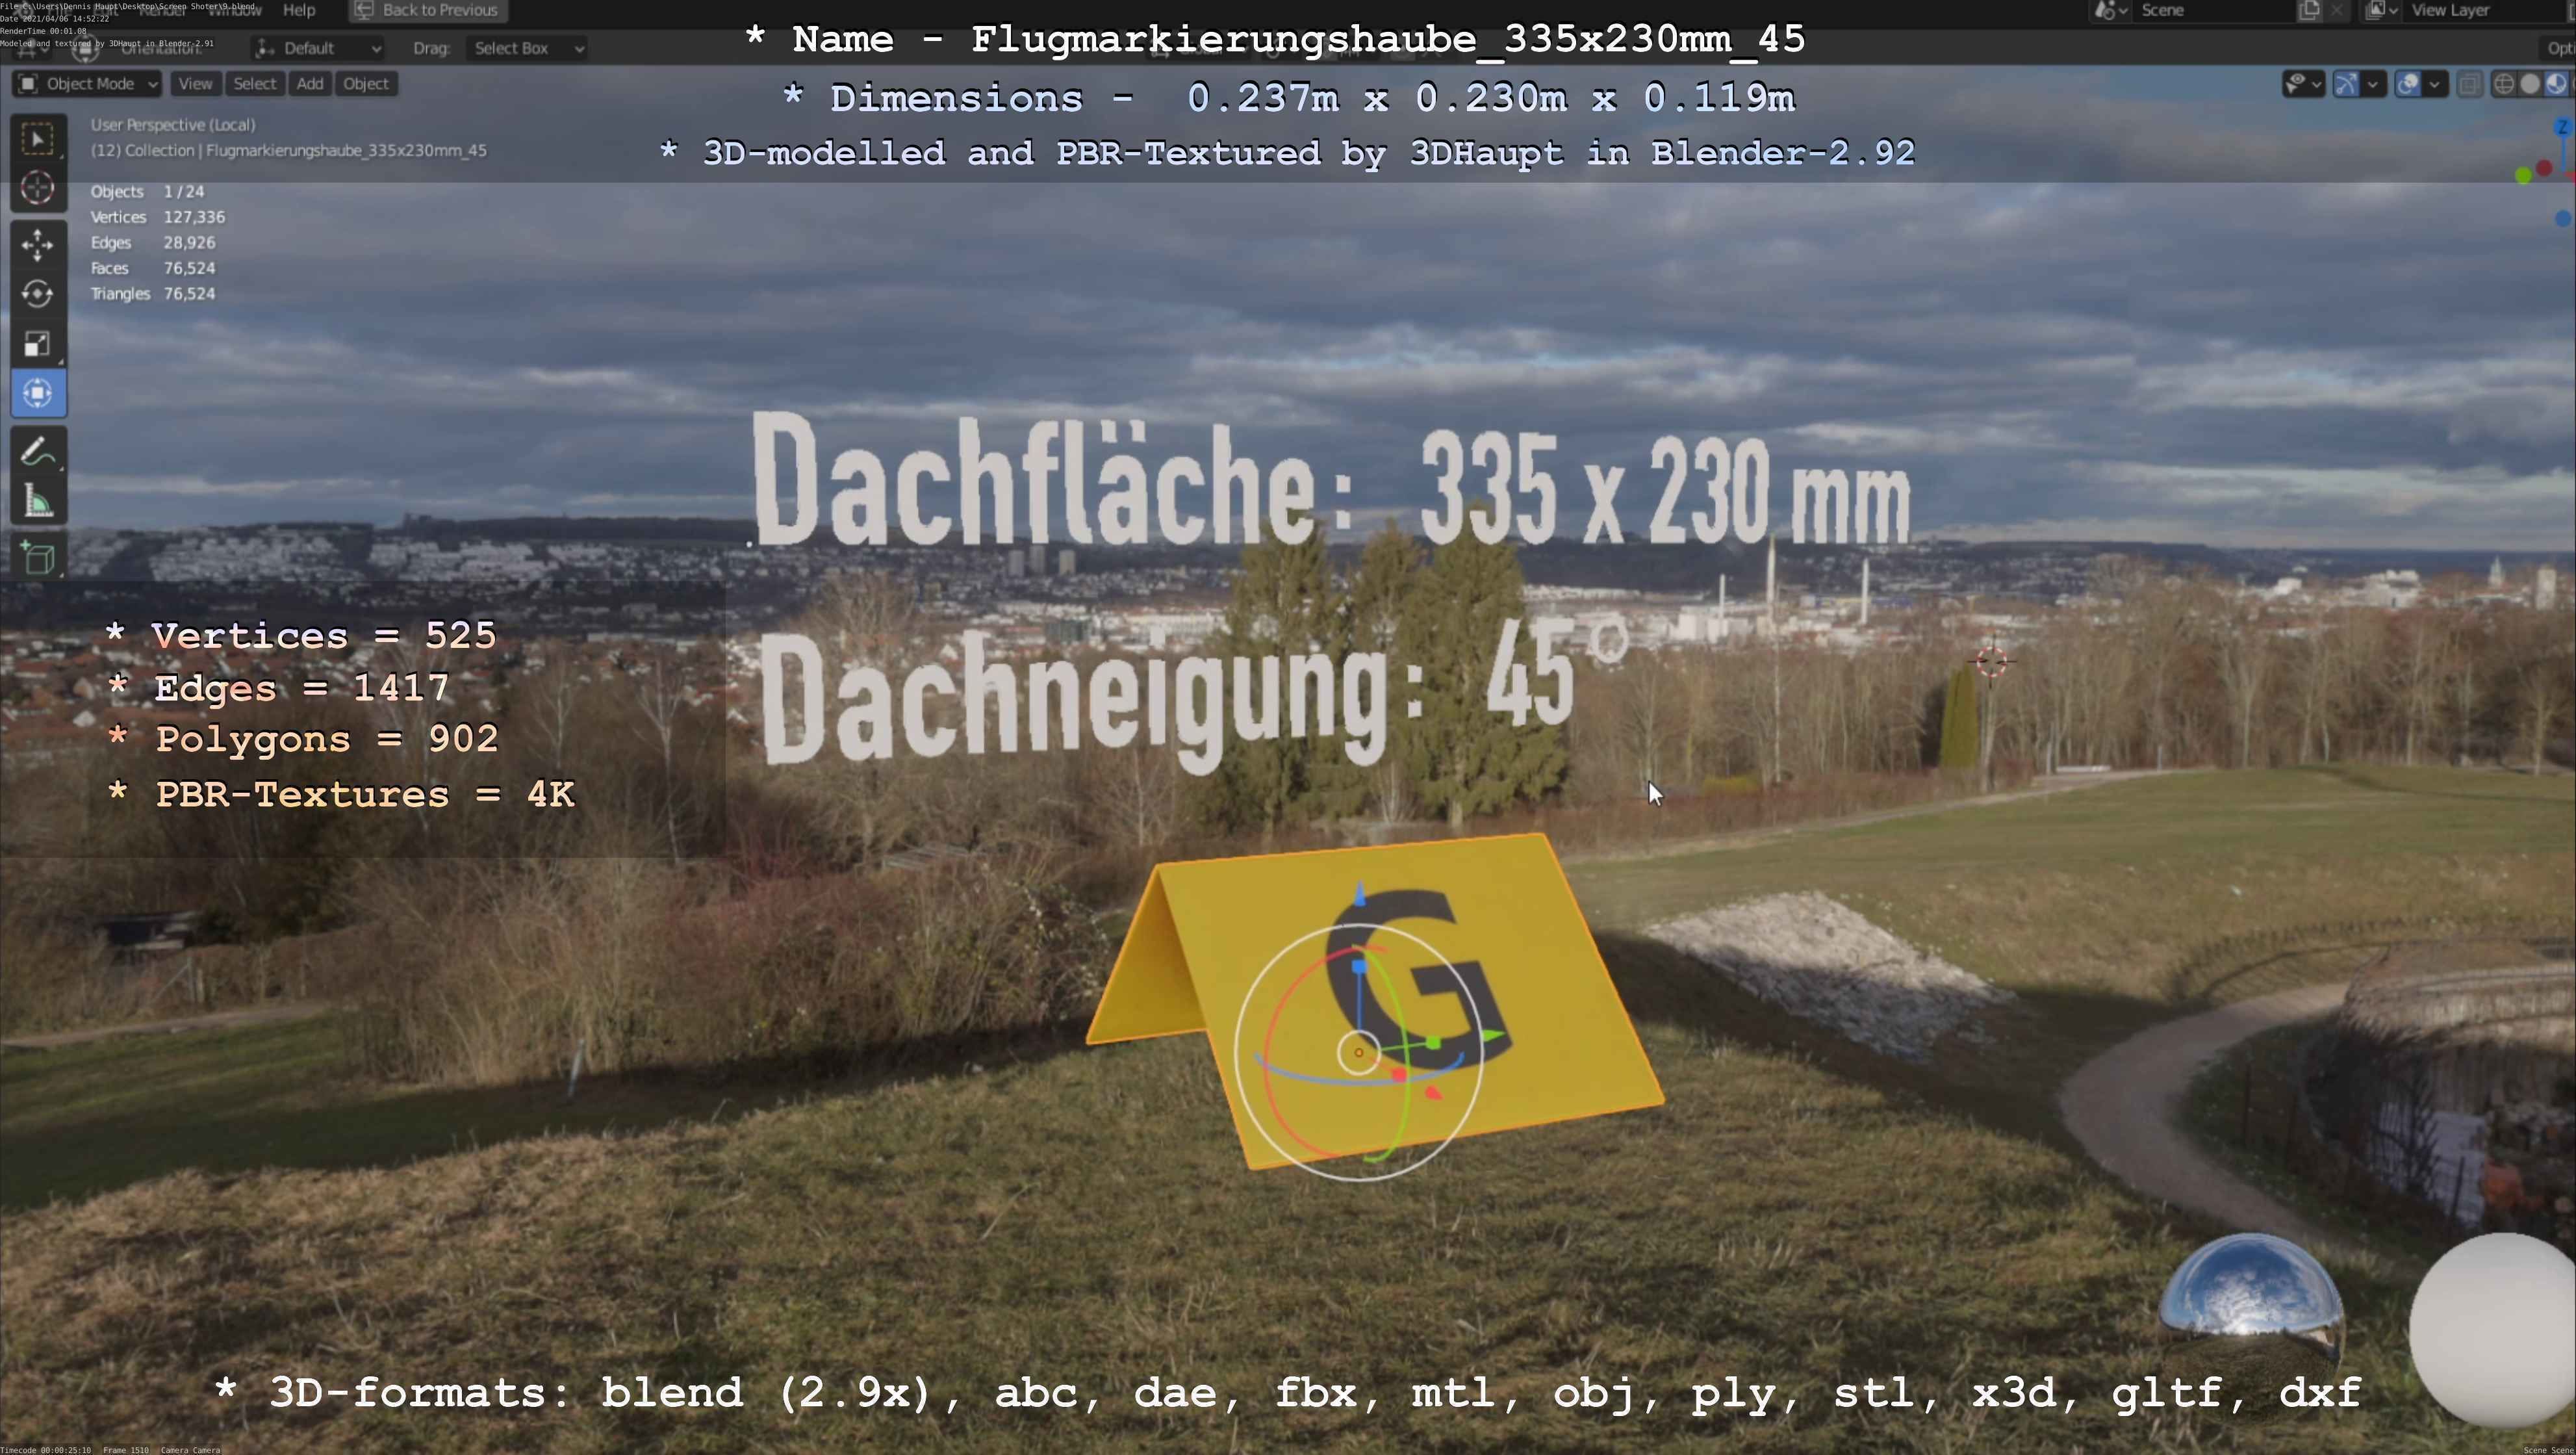
Task: Activate the Measure tool
Action: pyautogui.click(x=38, y=501)
